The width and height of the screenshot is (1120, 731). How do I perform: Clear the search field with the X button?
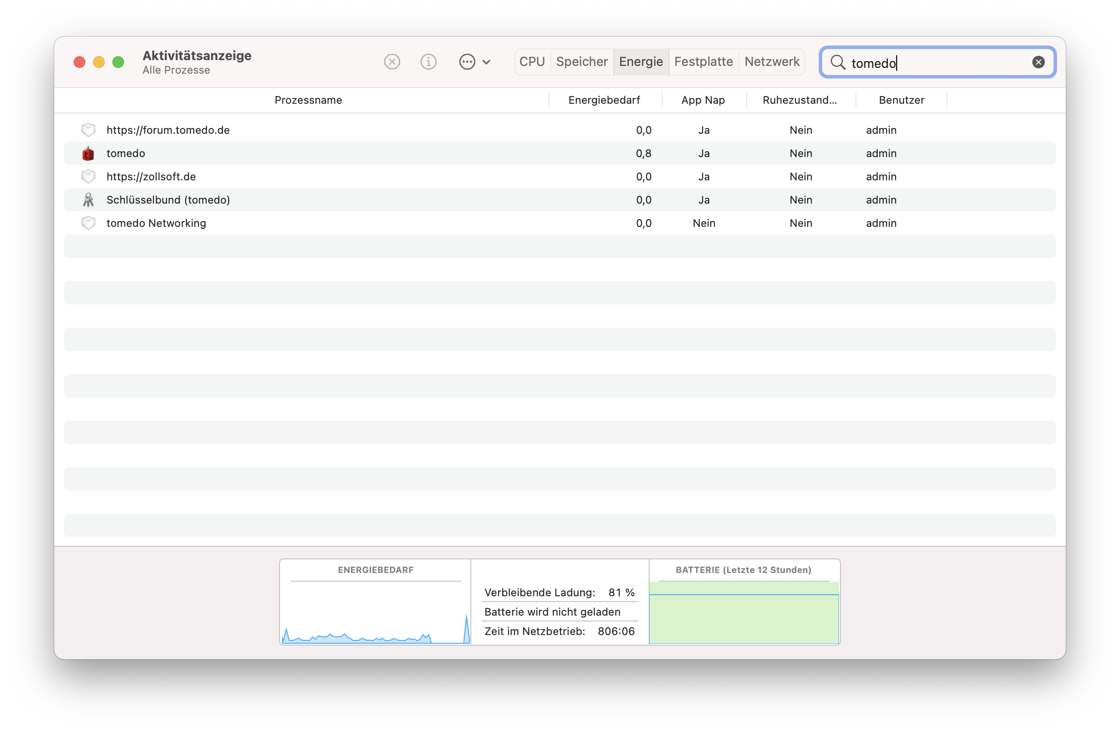(1038, 62)
